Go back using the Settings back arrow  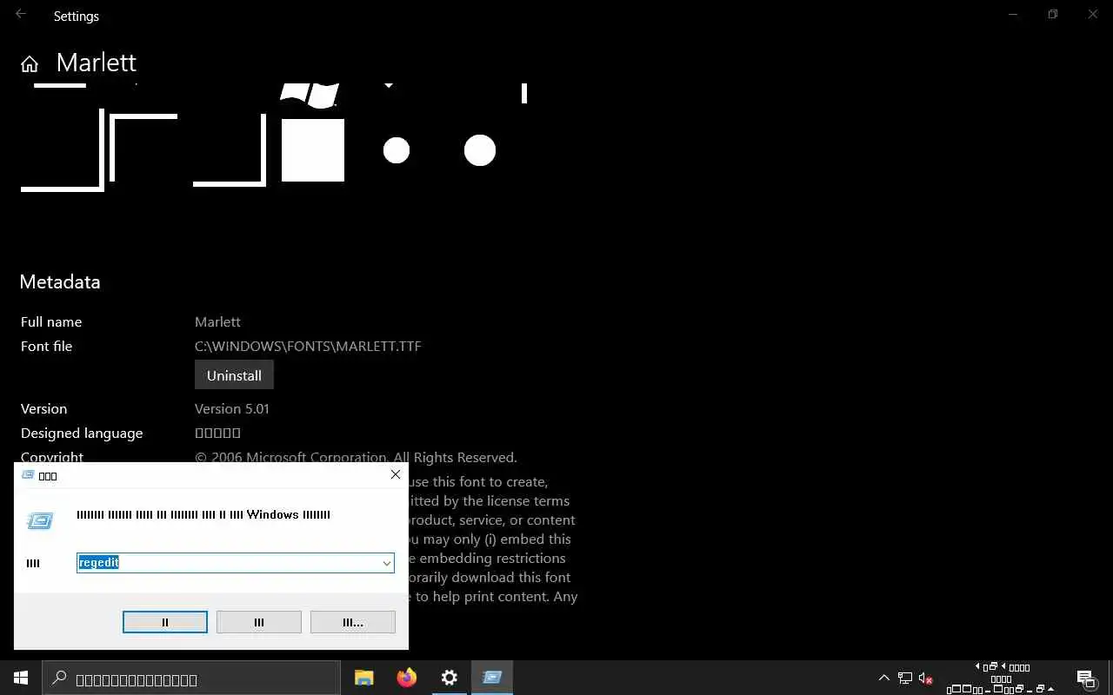click(21, 15)
